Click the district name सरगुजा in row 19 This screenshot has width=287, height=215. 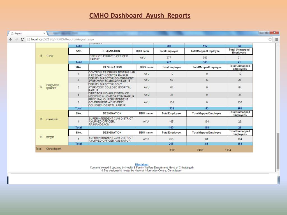tap(50, 137)
